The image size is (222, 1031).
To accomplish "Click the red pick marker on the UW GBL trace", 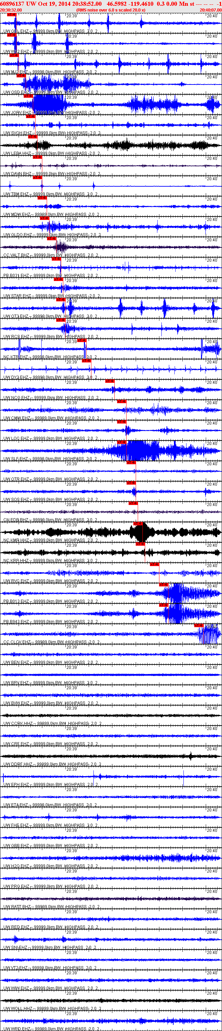I will 12,15.
